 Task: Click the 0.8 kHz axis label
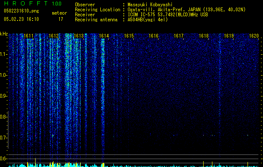pyautogui.click(x=4, y=117)
